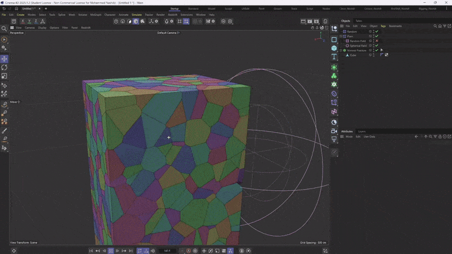The width and height of the screenshot is (452, 254).
Task: Select the Random Field object row
Action: [358, 41]
